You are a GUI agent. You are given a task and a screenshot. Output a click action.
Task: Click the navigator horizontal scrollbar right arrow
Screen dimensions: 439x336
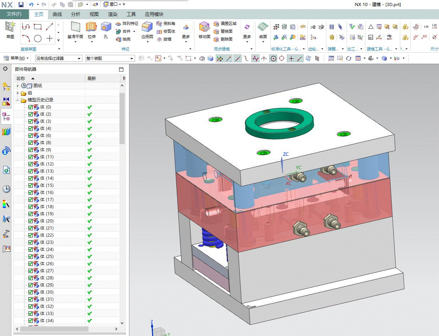tap(117, 329)
